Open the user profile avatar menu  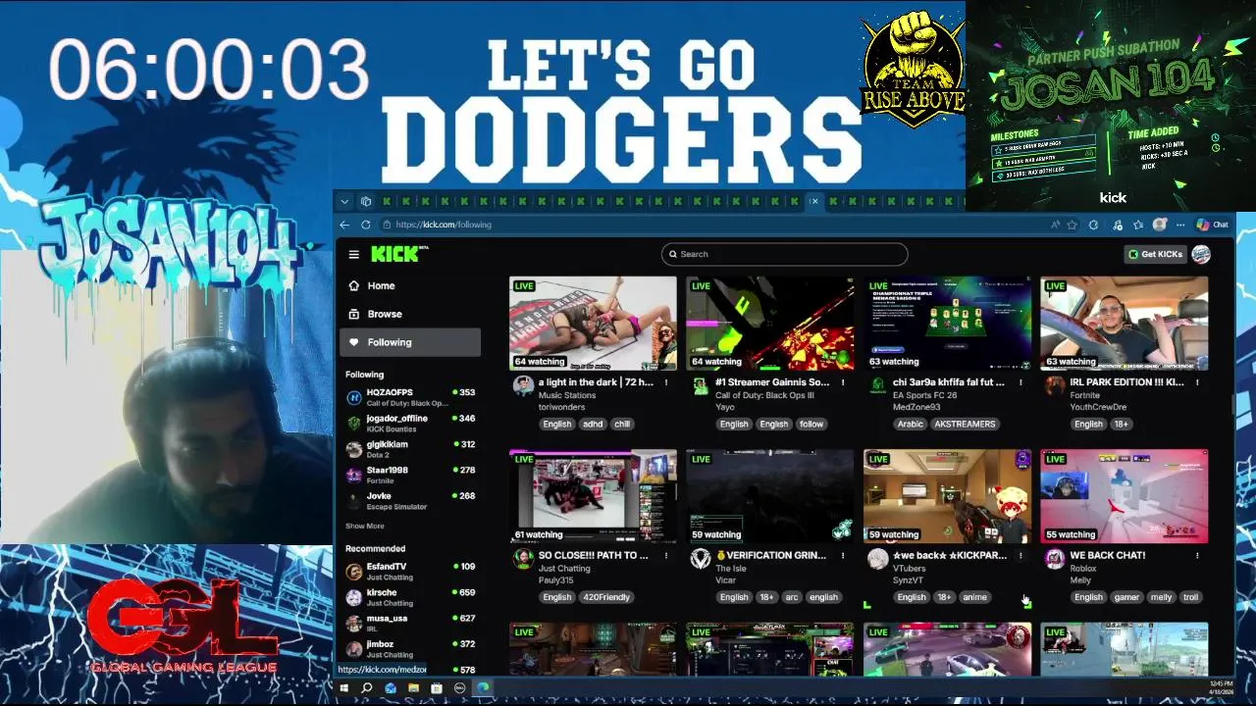pyautogui.click(x=1200, y=254)
